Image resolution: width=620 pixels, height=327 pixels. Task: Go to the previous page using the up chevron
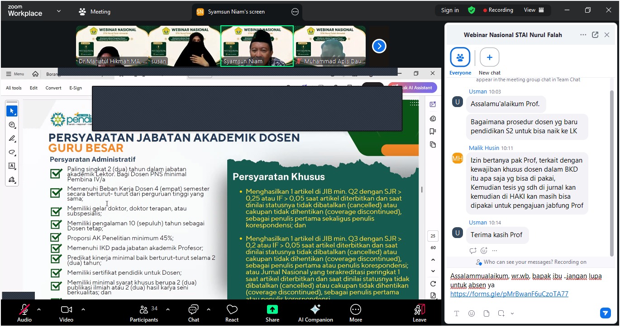[x=433, y=260]
